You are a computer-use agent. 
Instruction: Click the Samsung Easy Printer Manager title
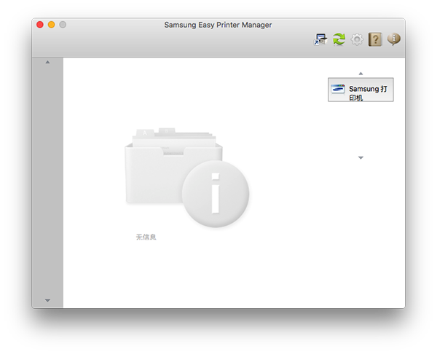219,25
